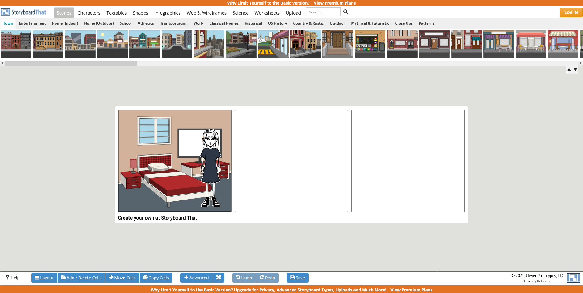Image resolution: width=583 pixels, height=293 pixels.
Task: Click the Move Cells button
Action: 122,278
